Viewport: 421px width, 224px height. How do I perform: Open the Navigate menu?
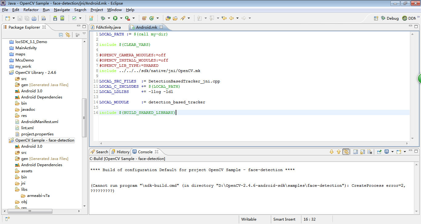[62, 10]
